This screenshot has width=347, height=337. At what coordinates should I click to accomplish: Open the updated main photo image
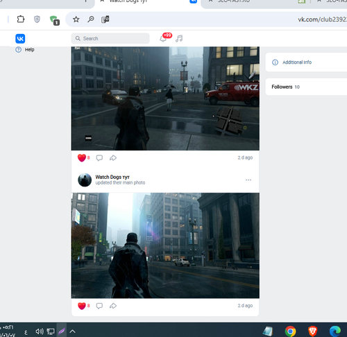(165, 245)
